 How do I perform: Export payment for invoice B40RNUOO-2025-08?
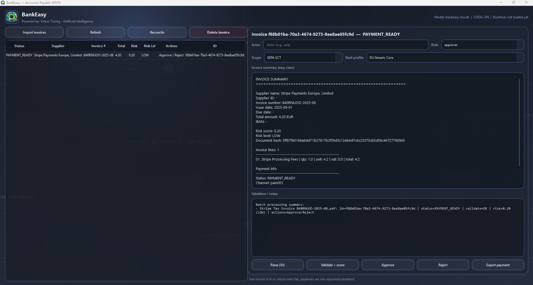tap(497, 265)
